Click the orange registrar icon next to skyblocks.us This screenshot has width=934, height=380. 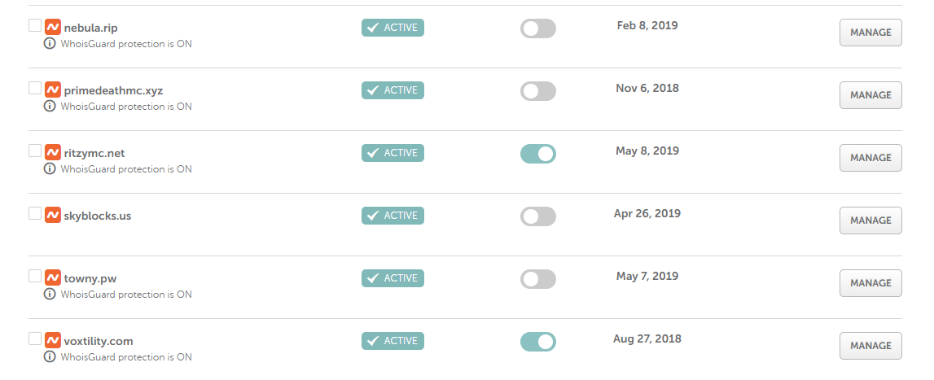click(x=53, y=216)
